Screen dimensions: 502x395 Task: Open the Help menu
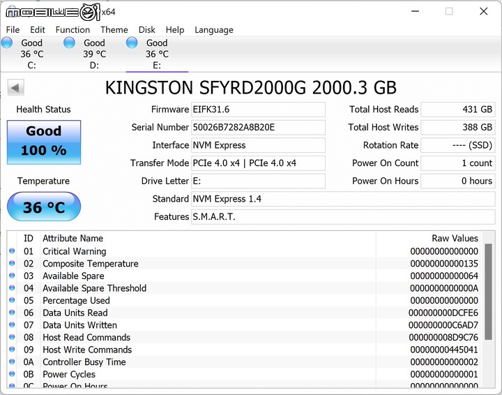[175, 30]
